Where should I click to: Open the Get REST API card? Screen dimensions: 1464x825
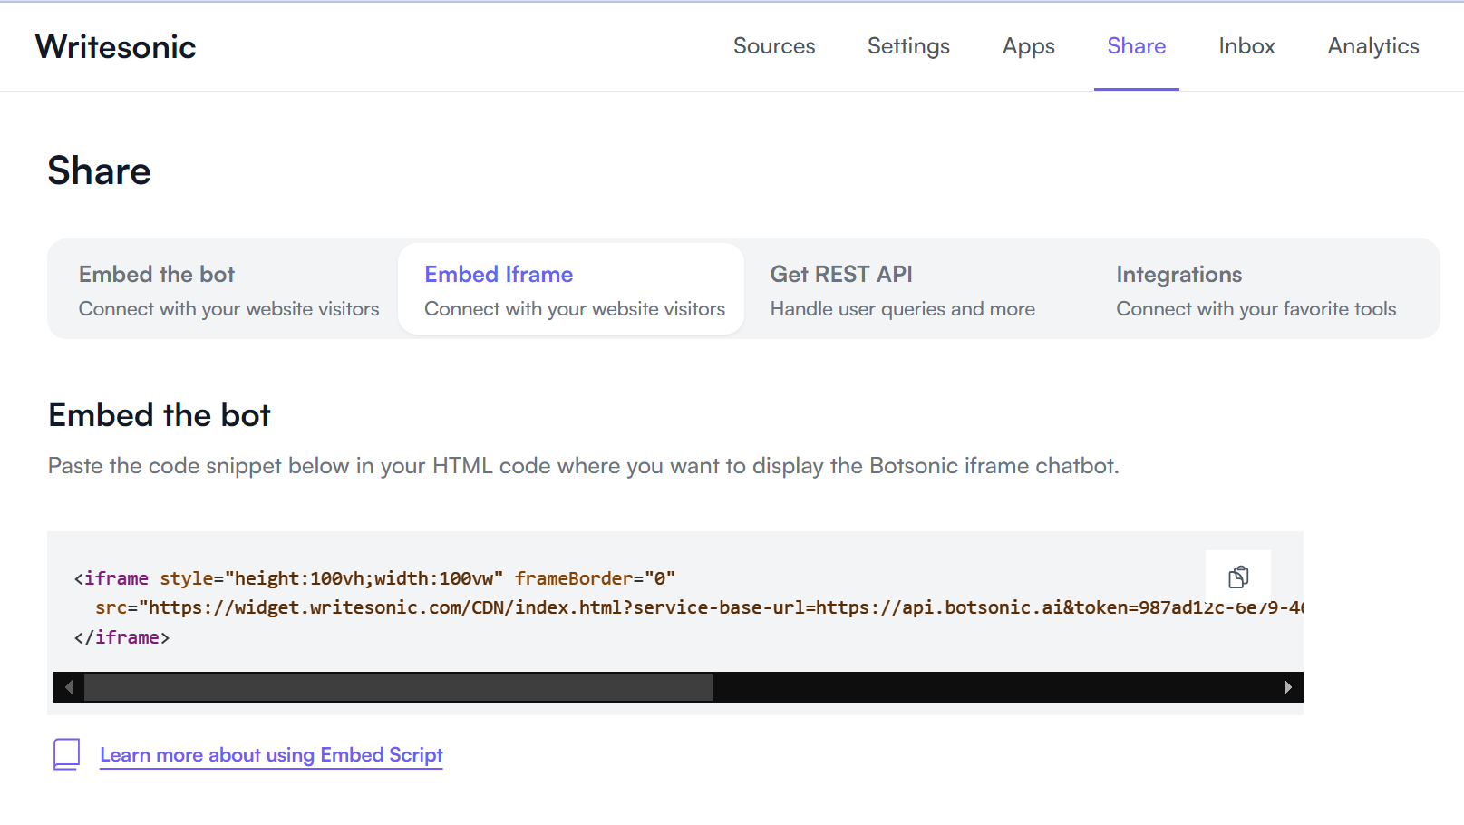[x=902, y=288]
